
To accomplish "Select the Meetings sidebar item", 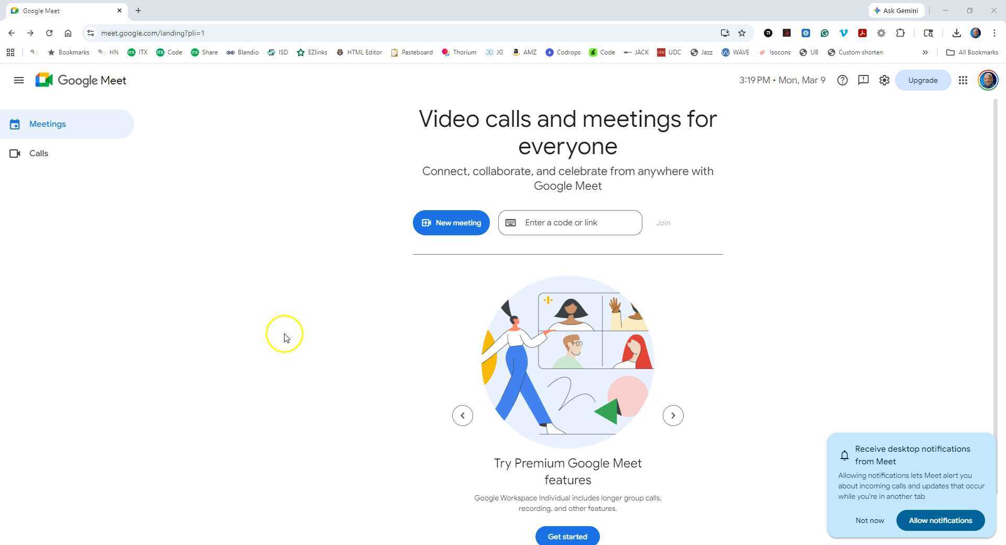I will click(67, 124).
